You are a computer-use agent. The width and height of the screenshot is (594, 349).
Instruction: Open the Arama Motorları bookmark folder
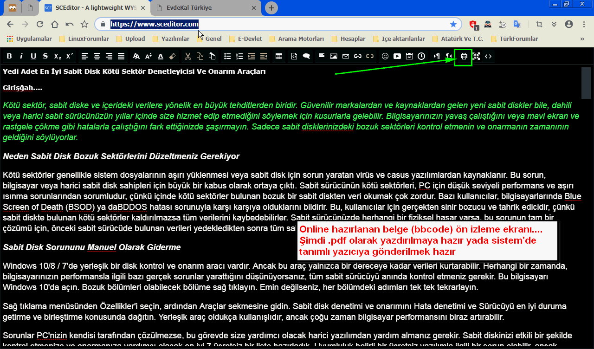click(x=296, y=39)
